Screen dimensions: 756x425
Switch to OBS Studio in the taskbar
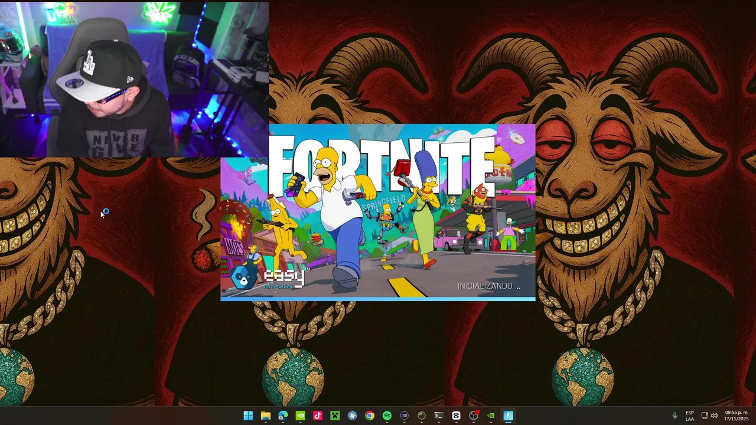coord(473,416)
